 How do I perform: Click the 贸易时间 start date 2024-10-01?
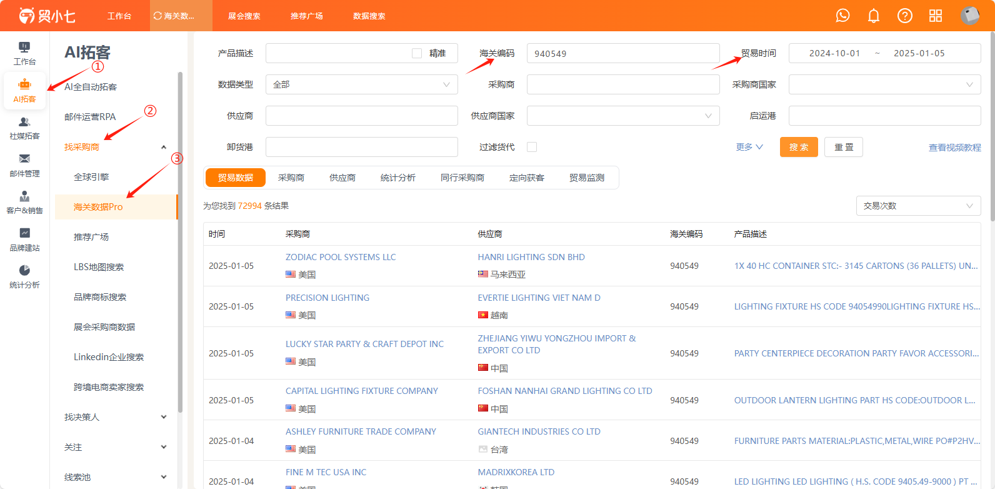click(x=834, y=53)
